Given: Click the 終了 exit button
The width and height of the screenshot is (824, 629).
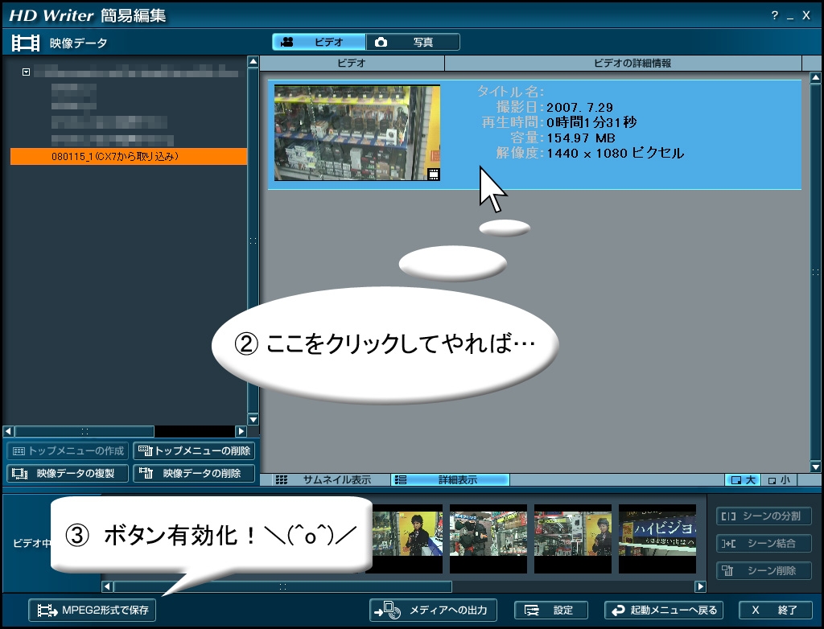Looking at the screenshot, I should point(775,610).
